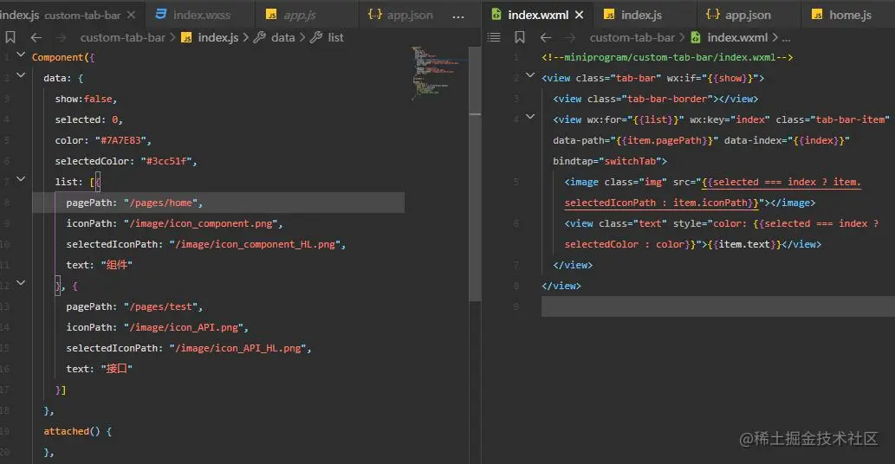Go back with right editor back arrow
Image resolution: width=895 pixels, height=464 pixels.
coord(546,37)
